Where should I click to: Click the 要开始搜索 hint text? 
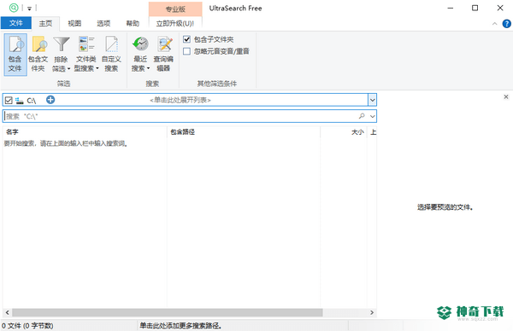66,143
